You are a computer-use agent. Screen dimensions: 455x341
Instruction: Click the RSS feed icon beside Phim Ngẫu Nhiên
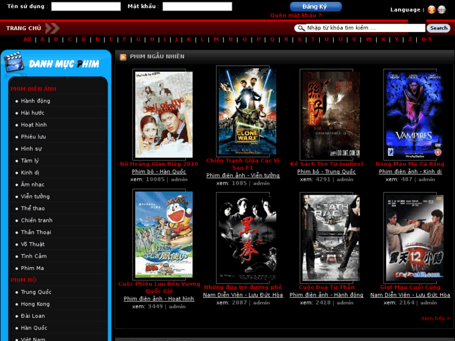tap(123, 57)
